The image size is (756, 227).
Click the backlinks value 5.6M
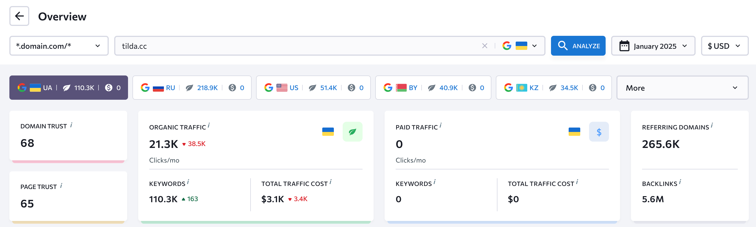(x=653, y=199)
